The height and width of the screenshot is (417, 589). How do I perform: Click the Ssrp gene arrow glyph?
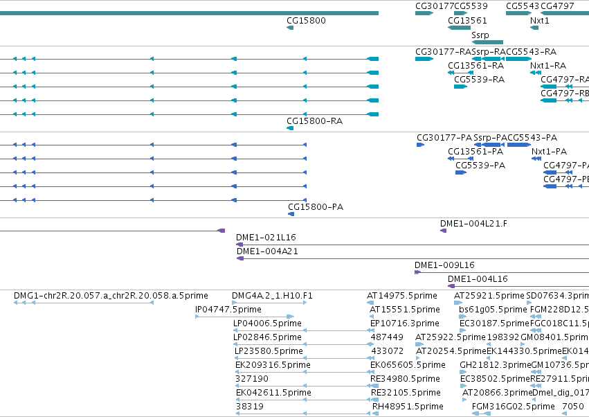click(x=487, y=42)
